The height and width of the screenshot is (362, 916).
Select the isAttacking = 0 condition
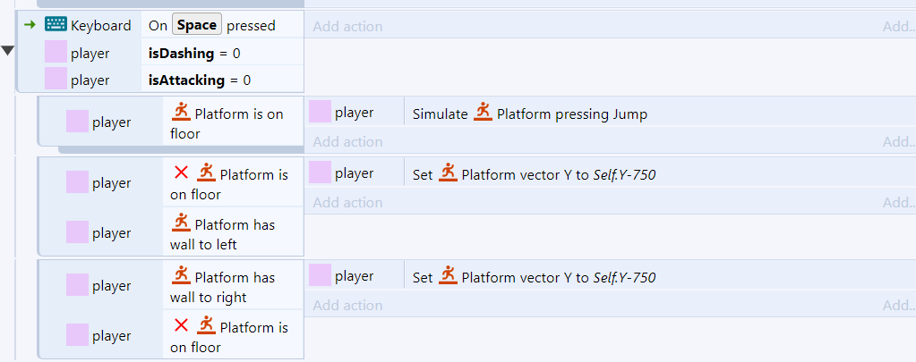(x=200, y=80)
